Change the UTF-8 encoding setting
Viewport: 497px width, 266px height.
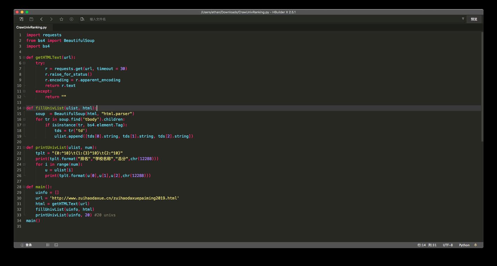tap(448, 245)
